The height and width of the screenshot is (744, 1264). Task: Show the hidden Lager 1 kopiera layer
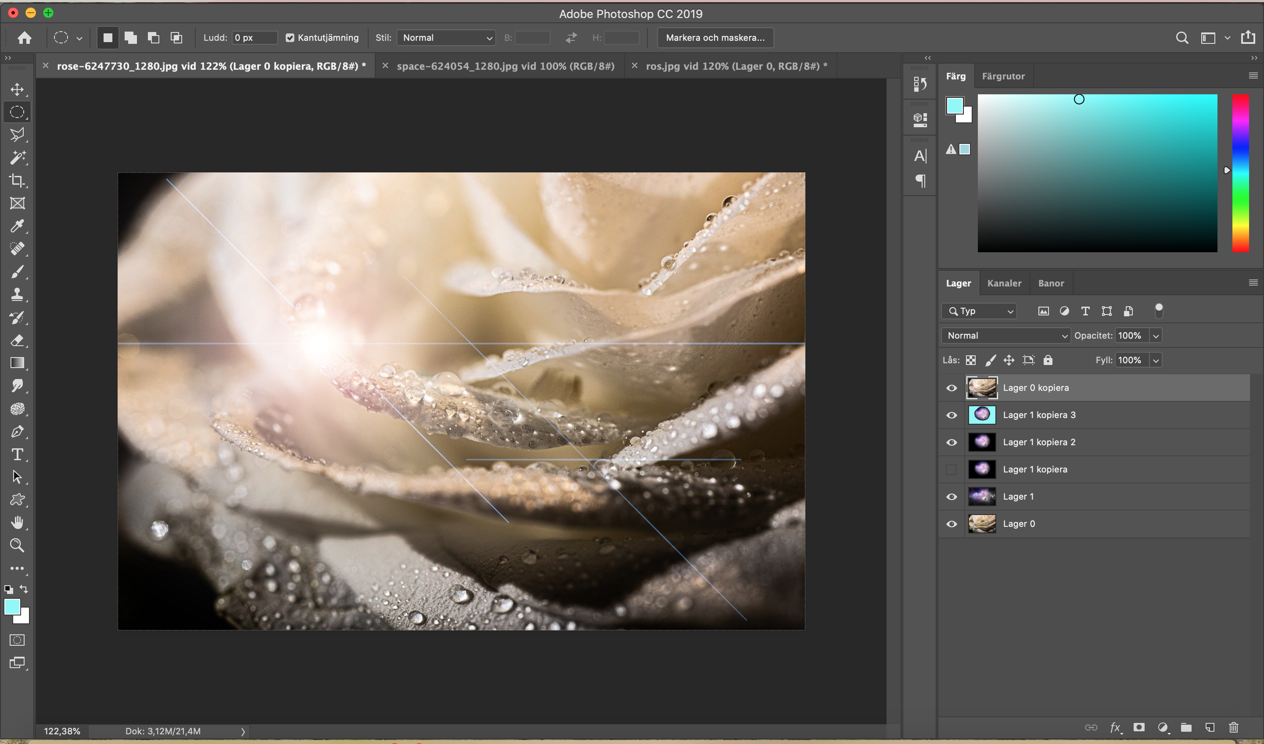coord(952,470)
